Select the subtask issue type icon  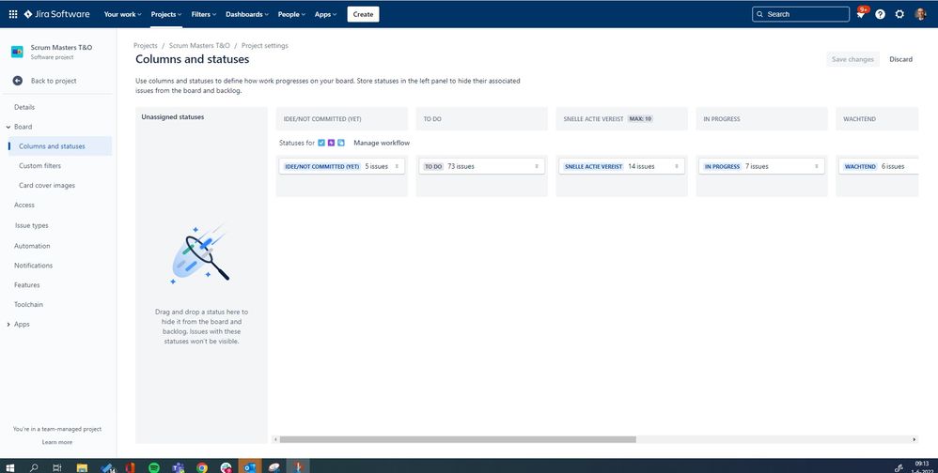(x=341, y=143)
